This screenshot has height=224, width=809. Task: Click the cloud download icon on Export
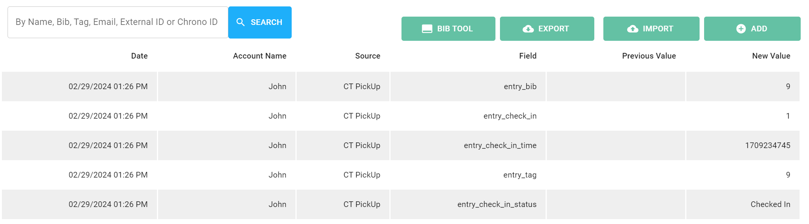pyautogui.click(x=528, y=29)
